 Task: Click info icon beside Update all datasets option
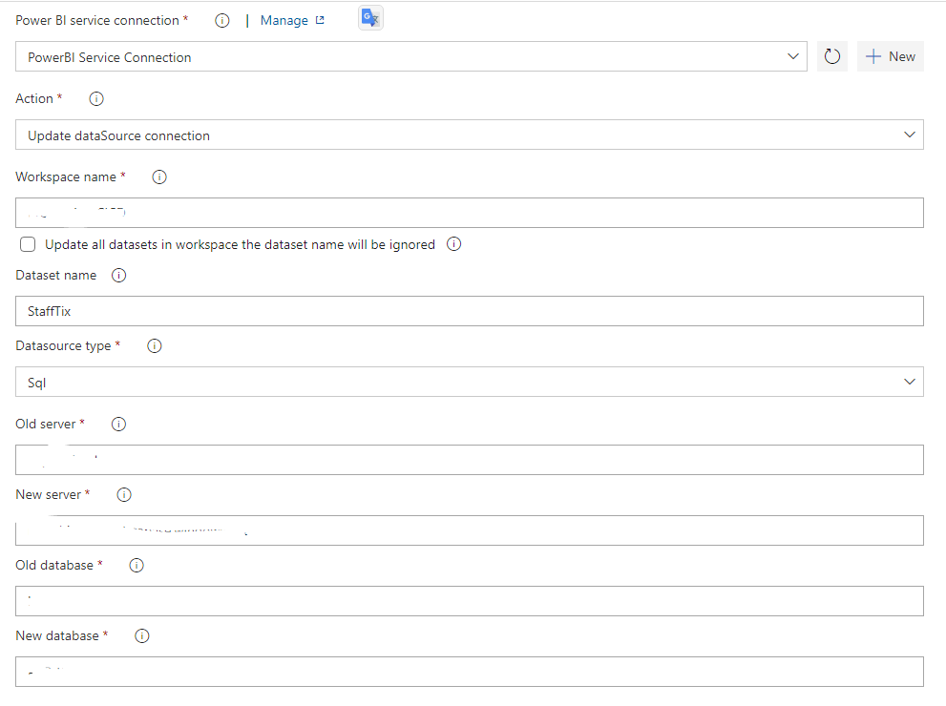(453, 244)
